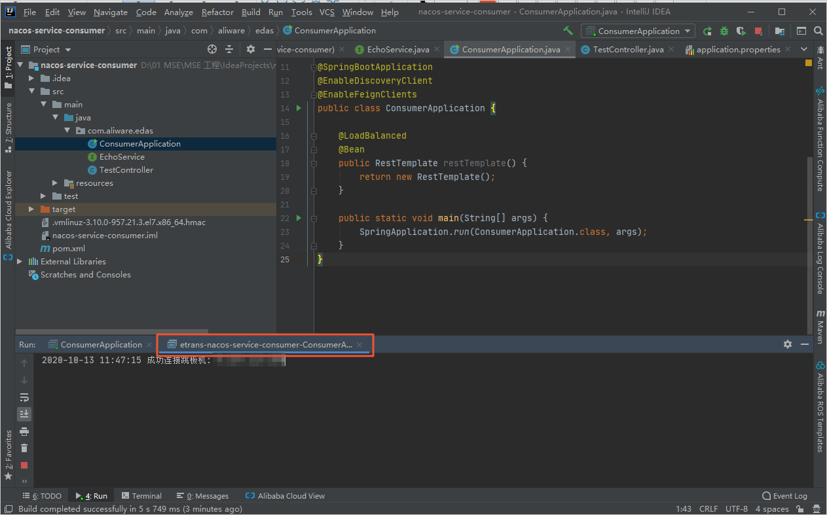Open the Refactor menu

tap(217, 12)
